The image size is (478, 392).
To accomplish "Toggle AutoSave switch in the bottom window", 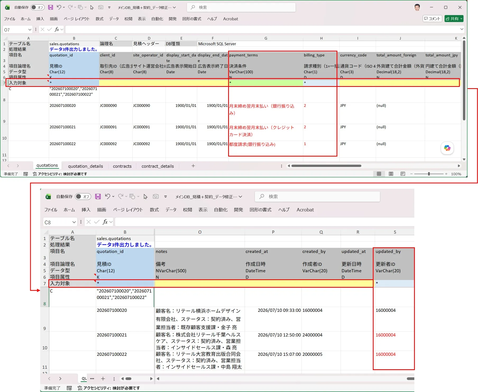I will coord(83,196).
